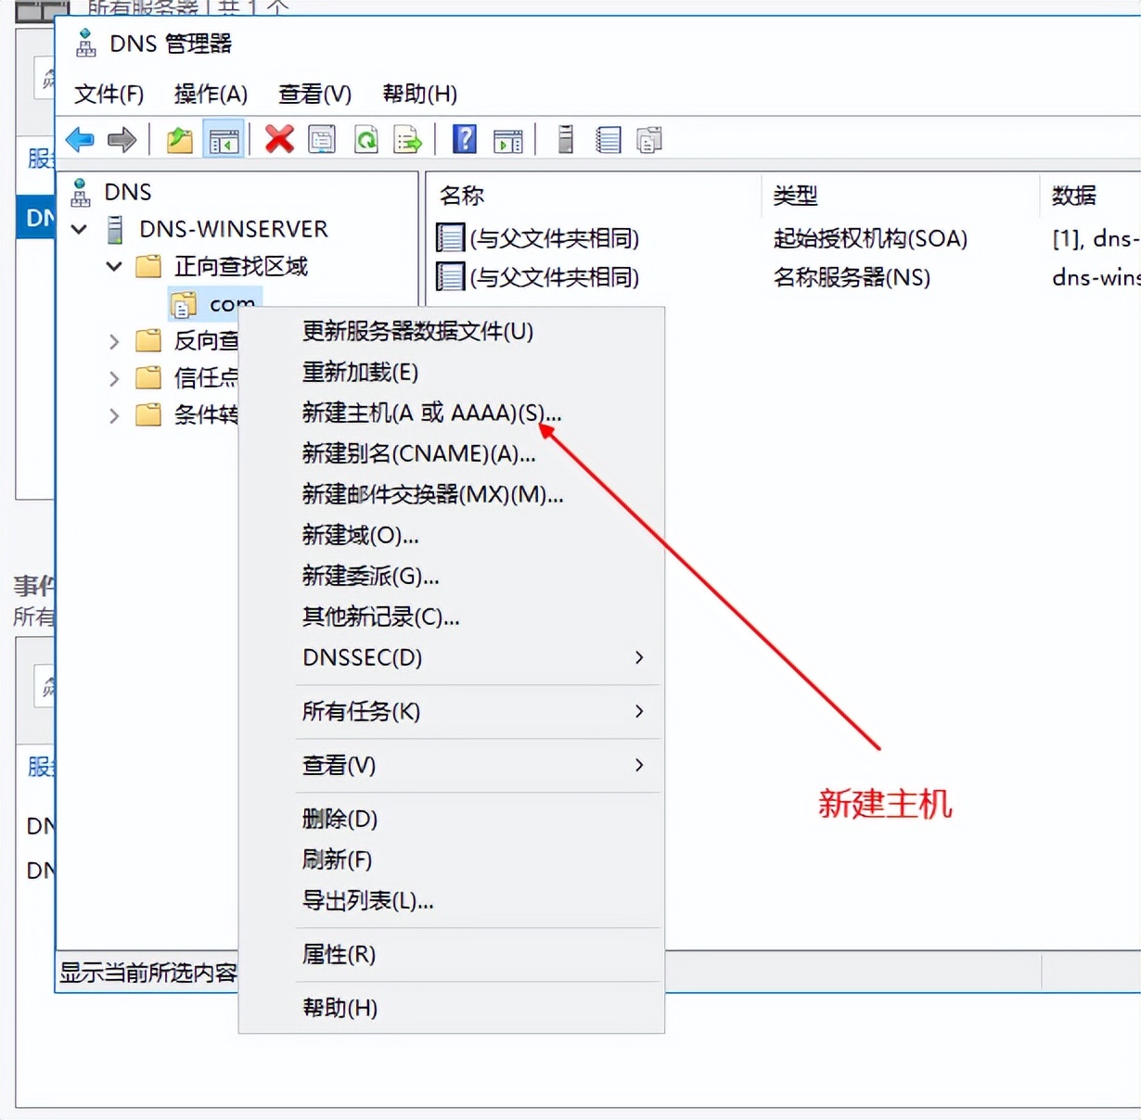Image resolution: width=1141 pixels, height=1120 pixels.
Task: Click the properties toolbar icon
Action: tap(322, 139)
